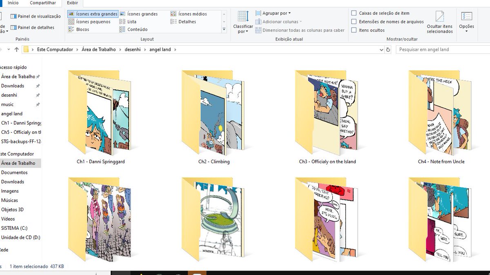Viewport: 490px width, 275px height.
Task: Click the Ch2 - Climbing folder name
Action: click(x=214, y=162)
